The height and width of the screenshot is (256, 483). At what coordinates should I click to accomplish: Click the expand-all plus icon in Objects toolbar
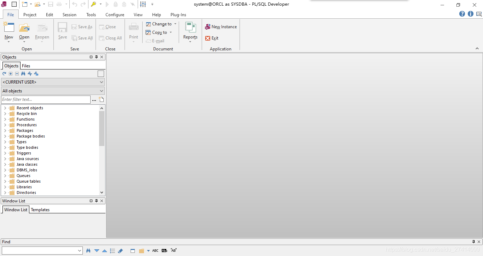[x=11, y=74]
